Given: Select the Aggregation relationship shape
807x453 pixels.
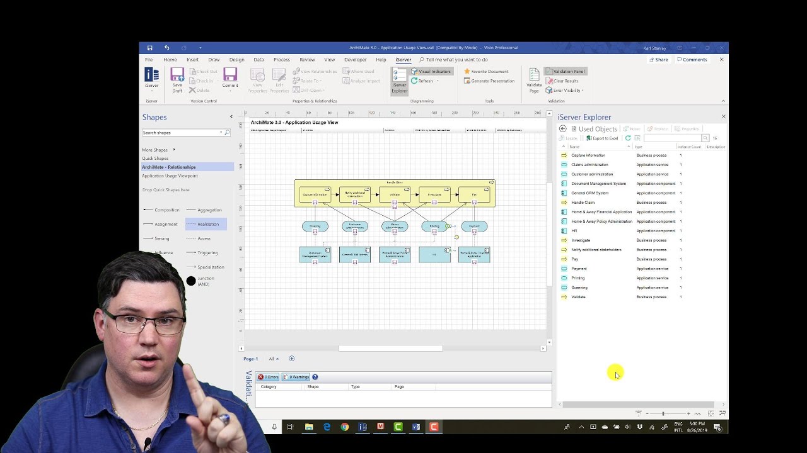Looking at the screenshot, I should [x=204, y=210].
